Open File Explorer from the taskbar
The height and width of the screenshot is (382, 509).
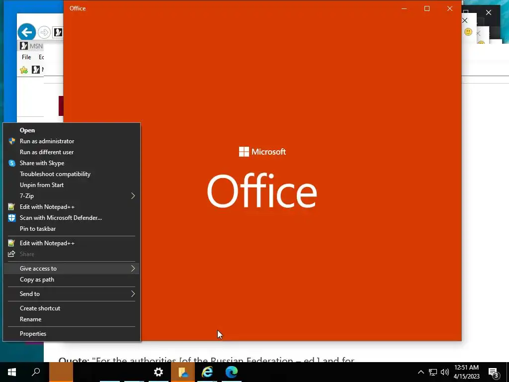183,372
